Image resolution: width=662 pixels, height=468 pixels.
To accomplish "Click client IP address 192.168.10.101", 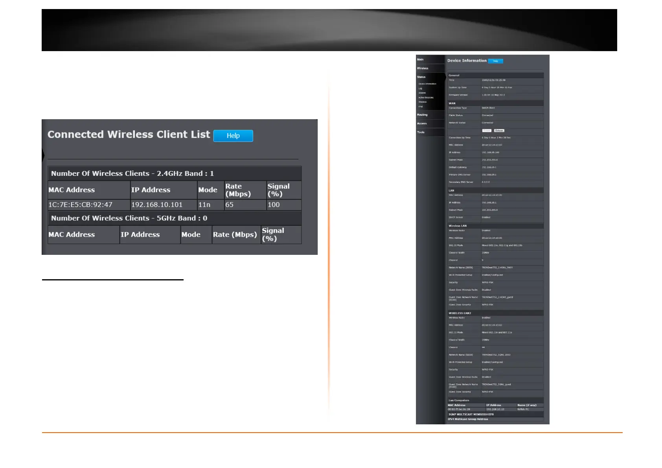I will [x=157, y=205].
